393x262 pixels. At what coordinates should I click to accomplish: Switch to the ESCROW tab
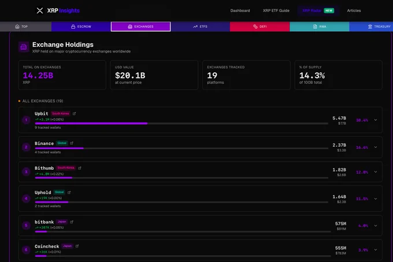coord(81,27)
